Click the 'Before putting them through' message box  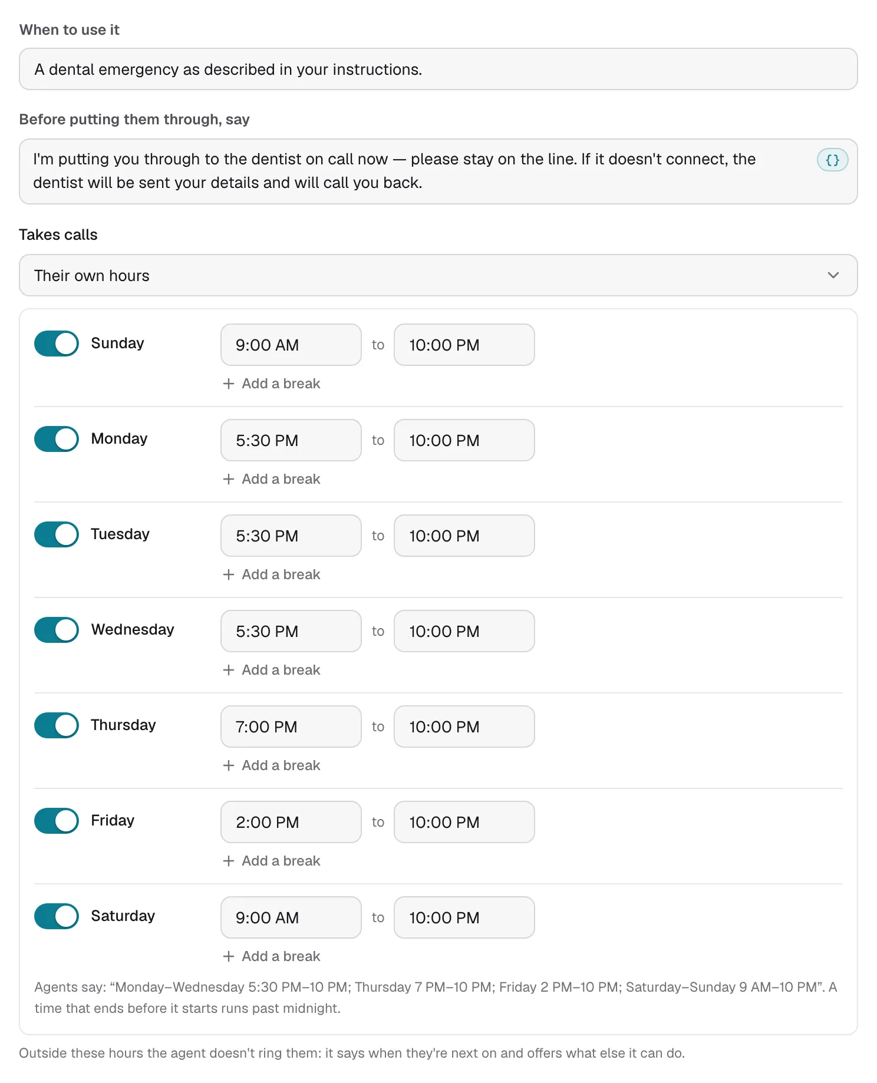[x=438, y=171]
